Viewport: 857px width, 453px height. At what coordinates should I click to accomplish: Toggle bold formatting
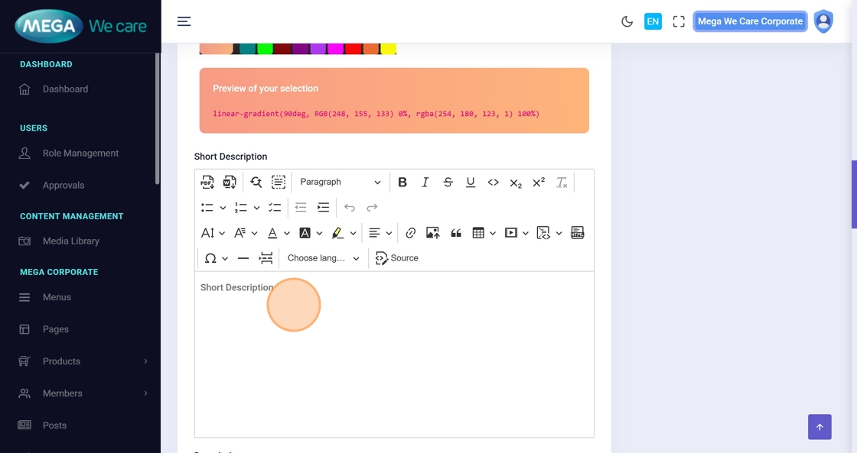402,182
